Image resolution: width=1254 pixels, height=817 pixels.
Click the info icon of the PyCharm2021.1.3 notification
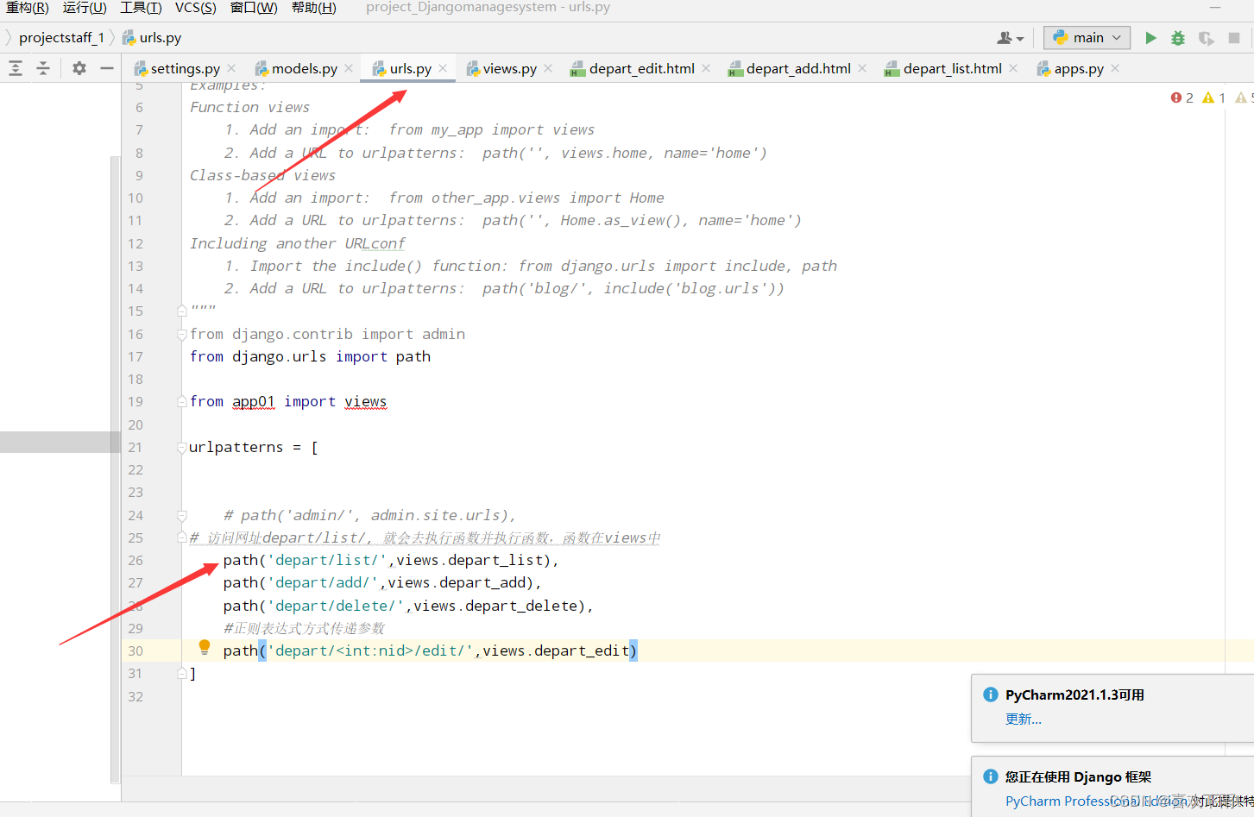tap(991, 694)
